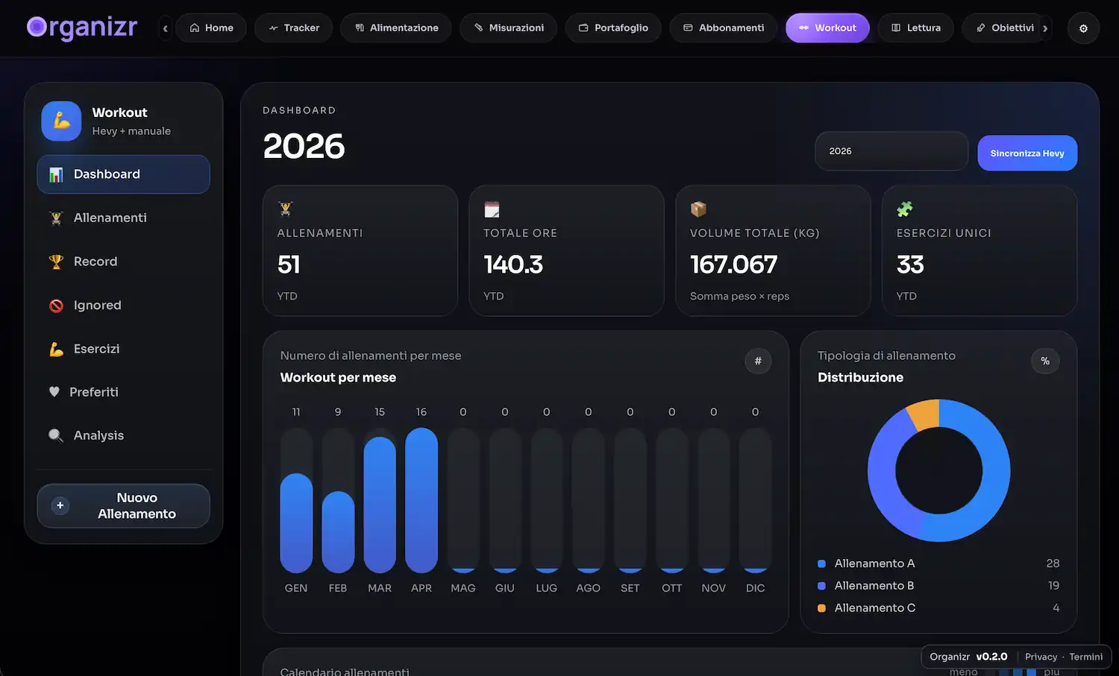This screenshot has width=1119, height=676.
Task: Click the orange segment of the donut chart
Action: [x=924, y=415]
